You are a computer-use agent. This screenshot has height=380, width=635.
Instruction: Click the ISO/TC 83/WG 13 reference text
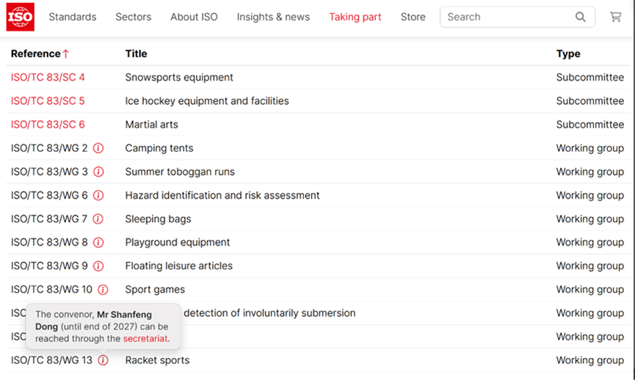[x=51, y=360]
